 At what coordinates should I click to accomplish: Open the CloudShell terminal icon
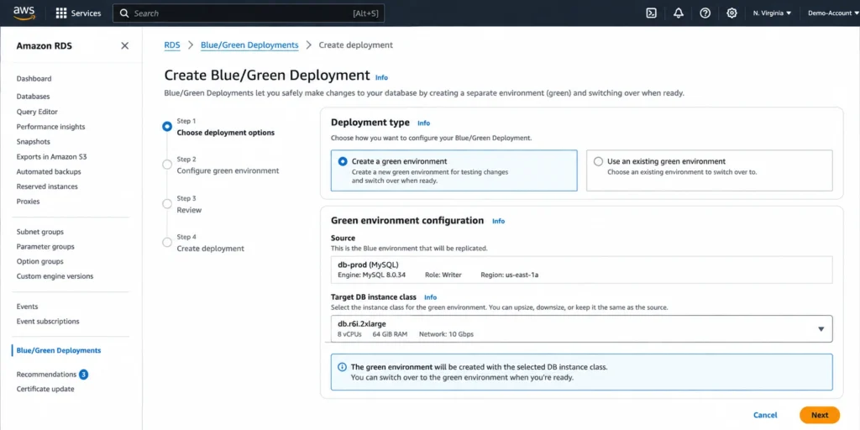coord(651,13)
